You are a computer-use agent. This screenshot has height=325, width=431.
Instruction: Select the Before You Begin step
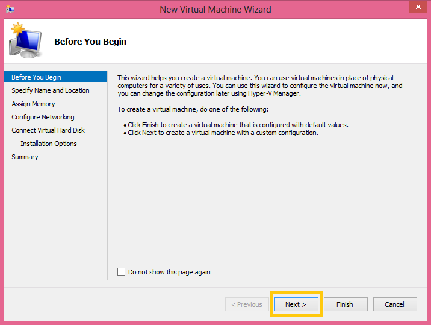coord(55,77)
